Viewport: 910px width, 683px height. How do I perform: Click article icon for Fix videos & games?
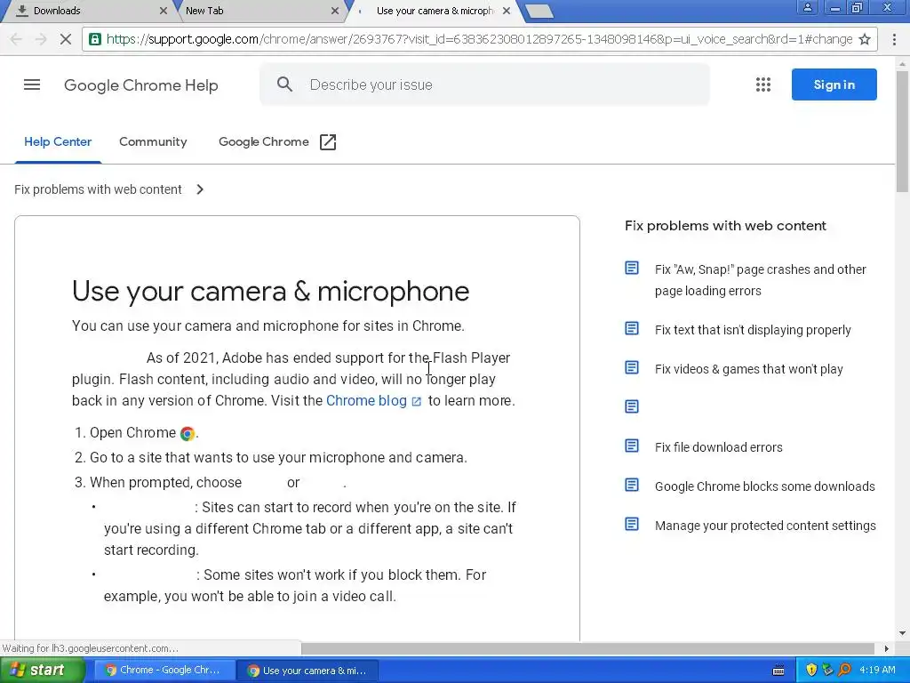[632, 367]
